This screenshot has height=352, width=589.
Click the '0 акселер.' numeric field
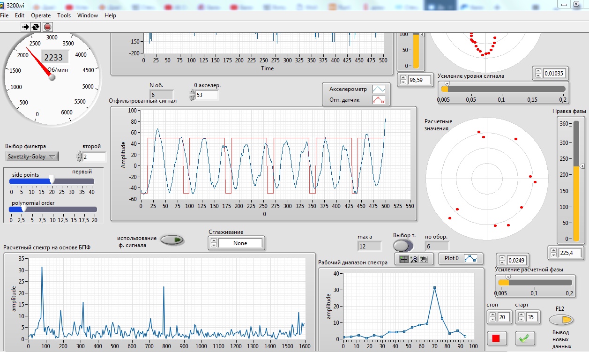[x=207, y=96]
